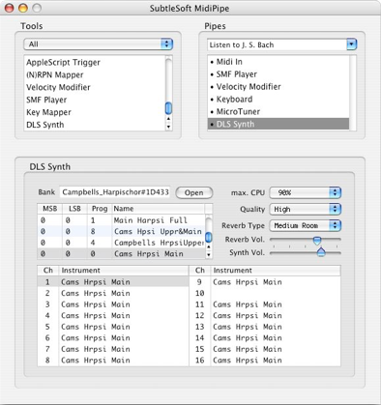
Task: Select channel 9 instrument row
Action: [x=265, y=282]
